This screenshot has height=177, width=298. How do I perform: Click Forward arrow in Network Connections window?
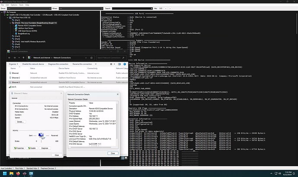click(x=14, y=58)
